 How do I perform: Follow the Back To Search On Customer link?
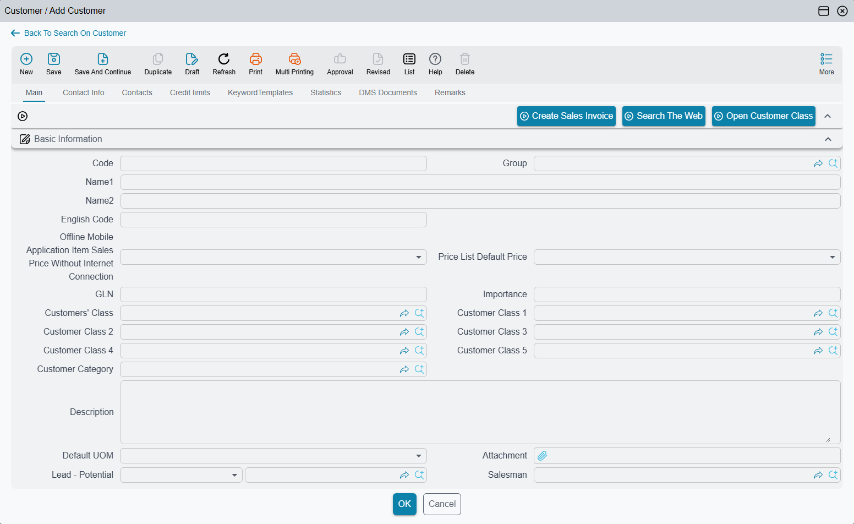(75, 33)
